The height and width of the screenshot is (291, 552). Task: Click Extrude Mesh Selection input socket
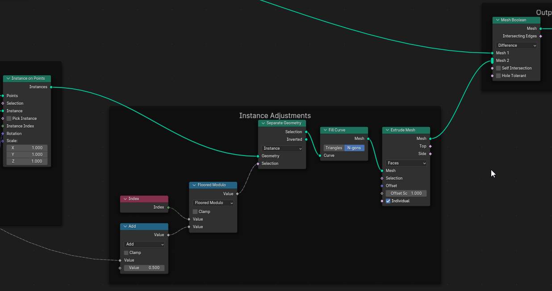[x=382, y=178]
